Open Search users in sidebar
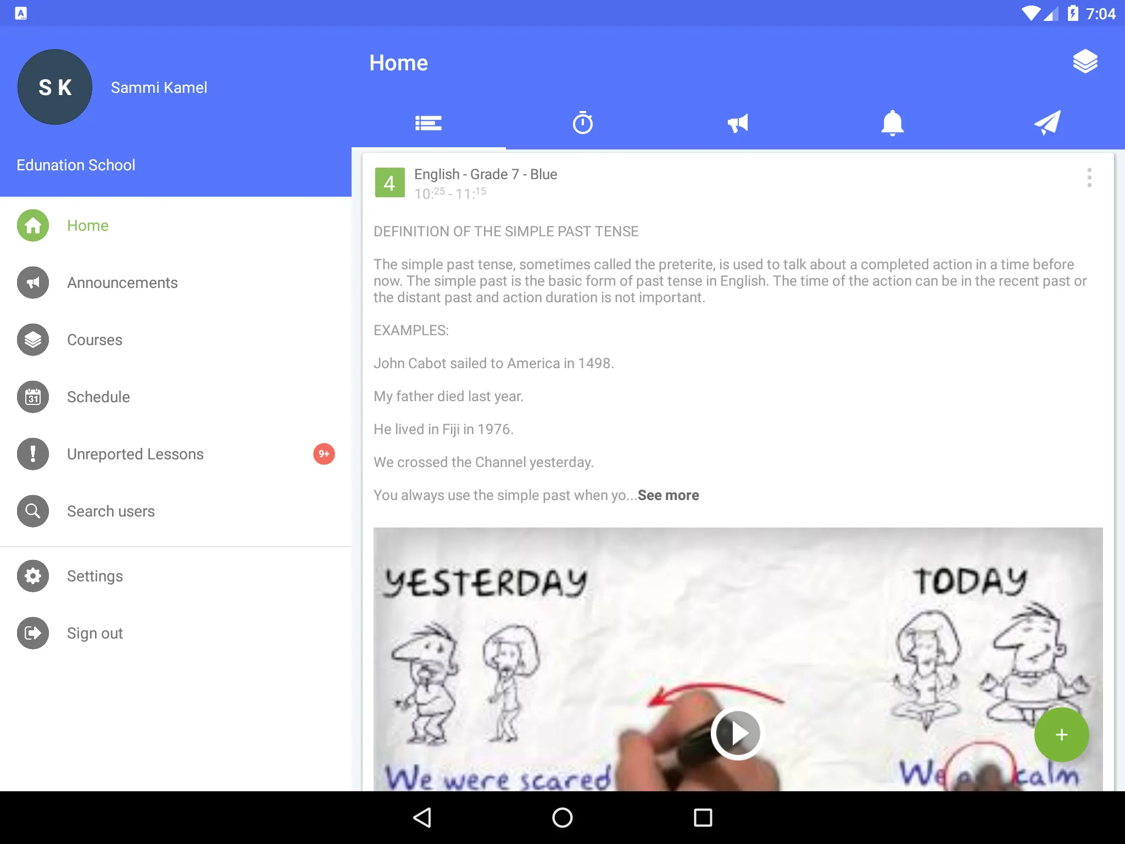Viewport: 1125px width, 844px height. coord(110,512)
